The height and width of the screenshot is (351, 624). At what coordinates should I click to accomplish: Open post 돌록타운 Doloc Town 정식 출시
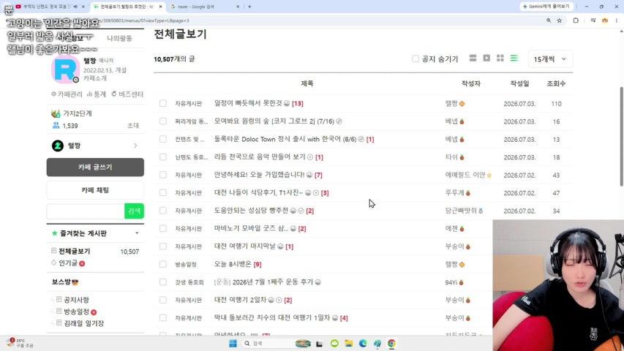pyautogui.click(x=285, y=139)
